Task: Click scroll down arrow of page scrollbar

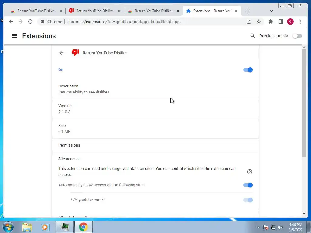Action: (x=304, y=214)
